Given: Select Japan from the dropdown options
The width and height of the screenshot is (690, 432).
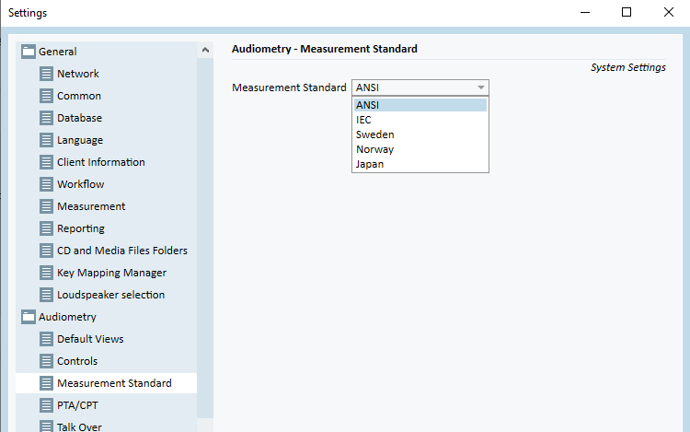Looking at the screenshot, I should [x=420, y=164].
